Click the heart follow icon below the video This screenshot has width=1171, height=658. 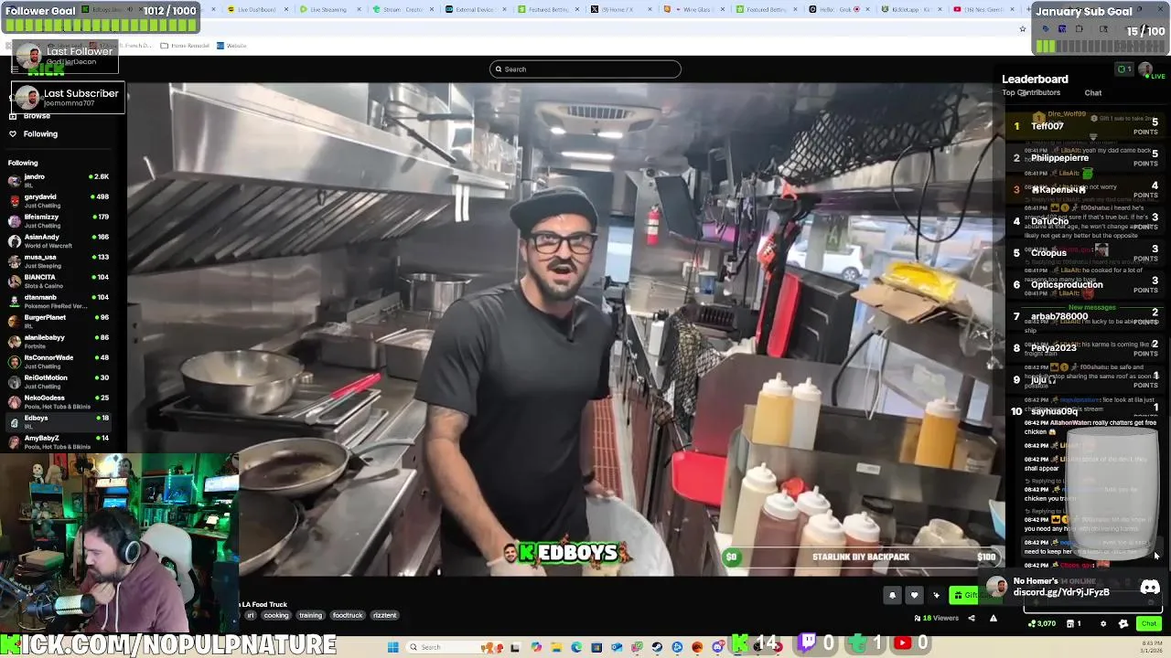coord(914,595)
